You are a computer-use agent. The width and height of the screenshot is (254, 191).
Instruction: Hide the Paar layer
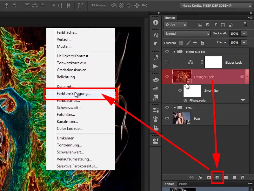click(x=167, y=118)
